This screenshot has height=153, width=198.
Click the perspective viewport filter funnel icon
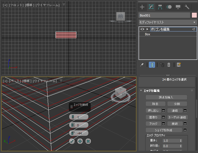pyautogui.click(x=61, y=81)
